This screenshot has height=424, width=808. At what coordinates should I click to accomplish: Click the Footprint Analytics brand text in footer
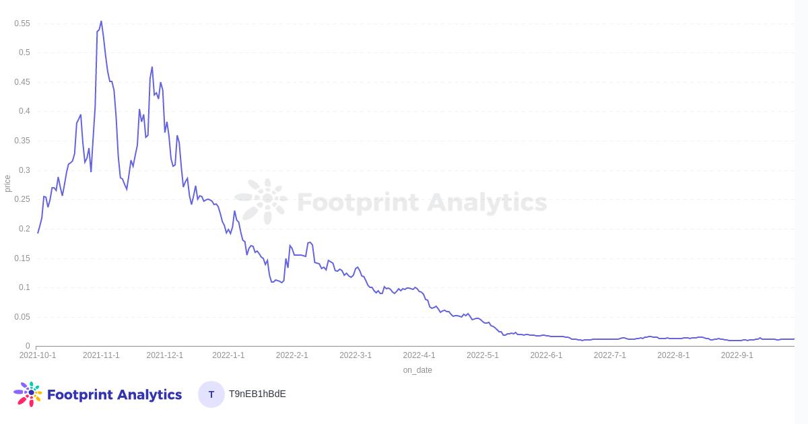[x=114, y=394]
